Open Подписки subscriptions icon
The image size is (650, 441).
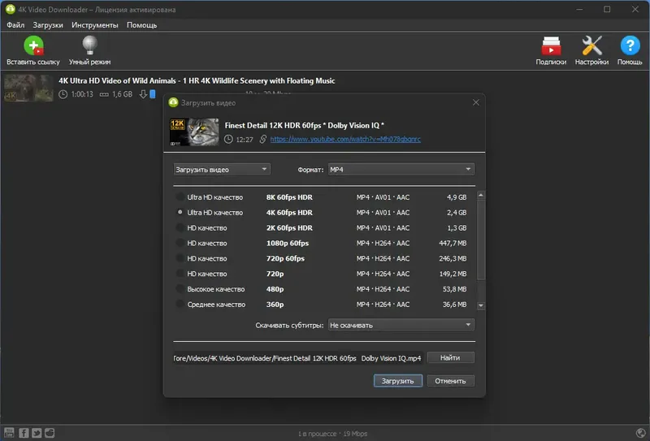coord(551,45)
